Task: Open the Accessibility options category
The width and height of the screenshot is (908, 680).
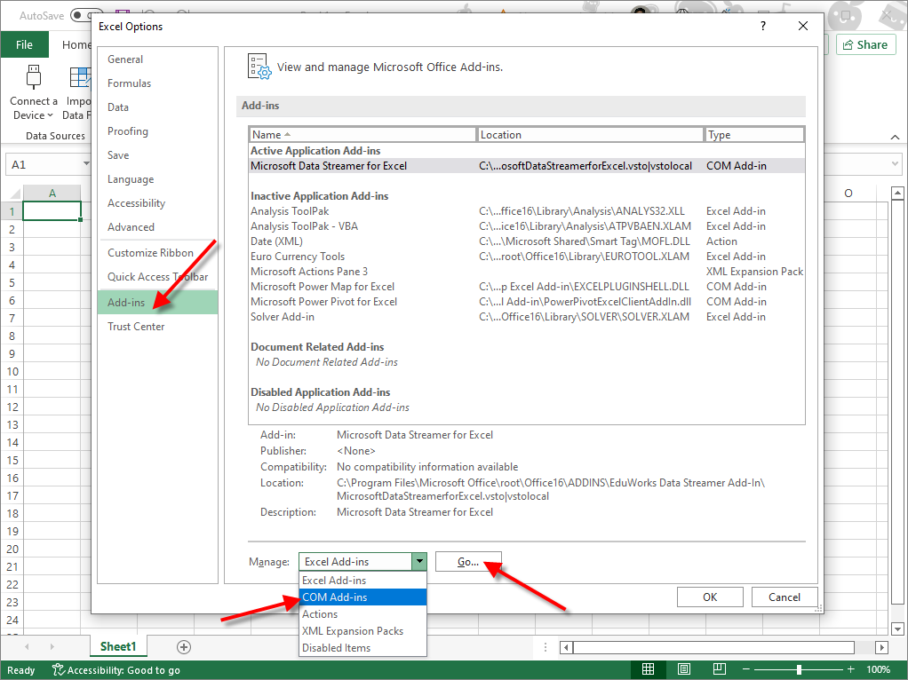Action: [157, 203]
